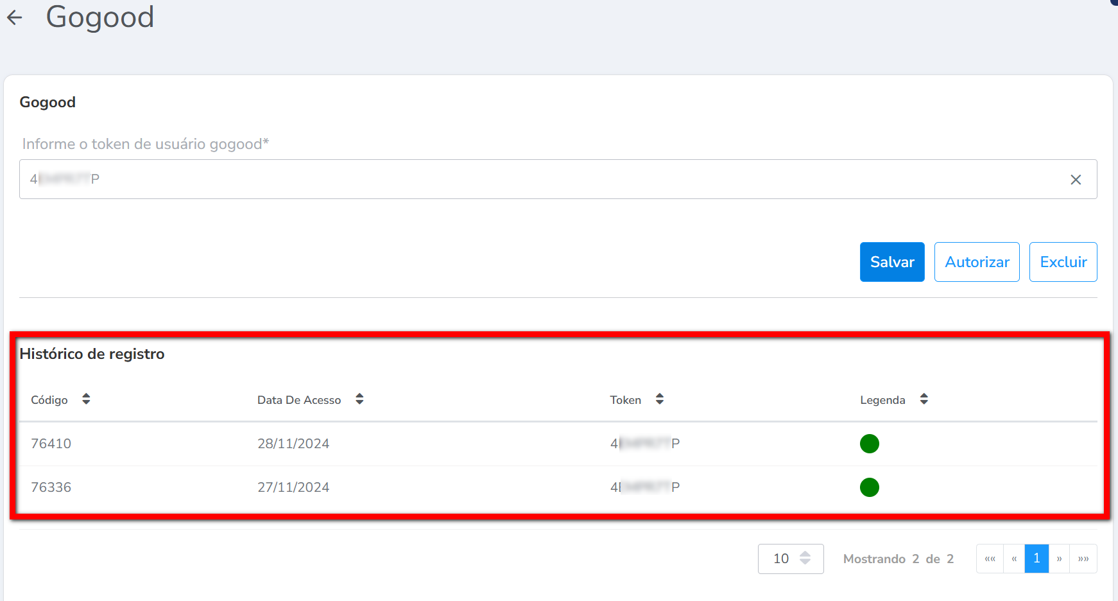Select the row with código 76410
Image resolution: width=1118 pixels, height=601 pixels.
point(51,444)
